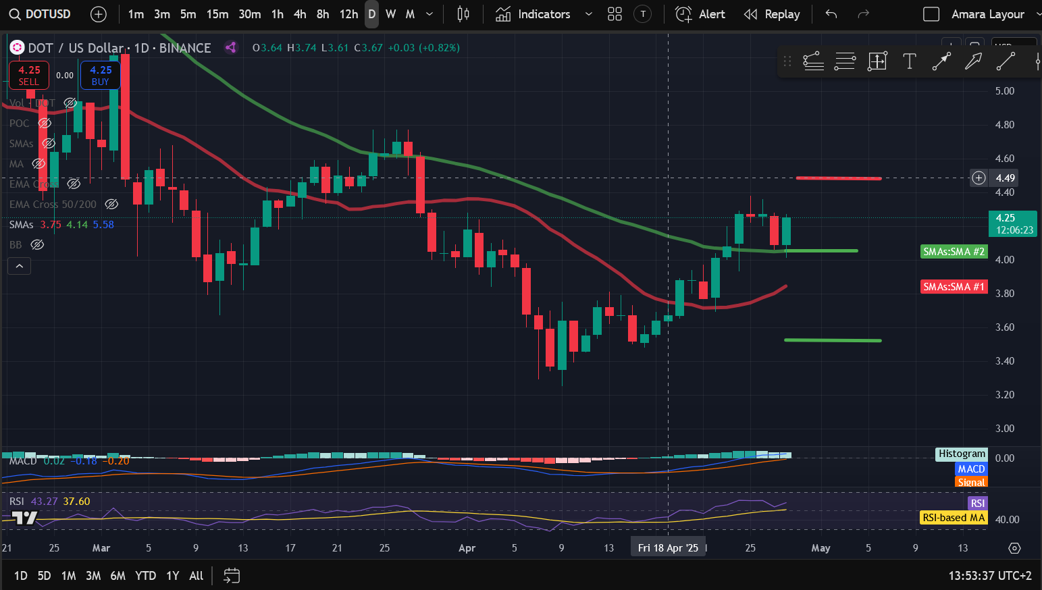Start bar Replay mode
Image resolution: width=1042 pixels, height=590 pixels.
pyautogui.click(x=772, y=14)
